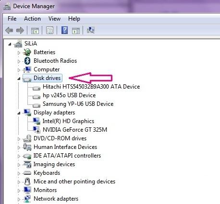Open the Action menu

[x=32, y=19]
